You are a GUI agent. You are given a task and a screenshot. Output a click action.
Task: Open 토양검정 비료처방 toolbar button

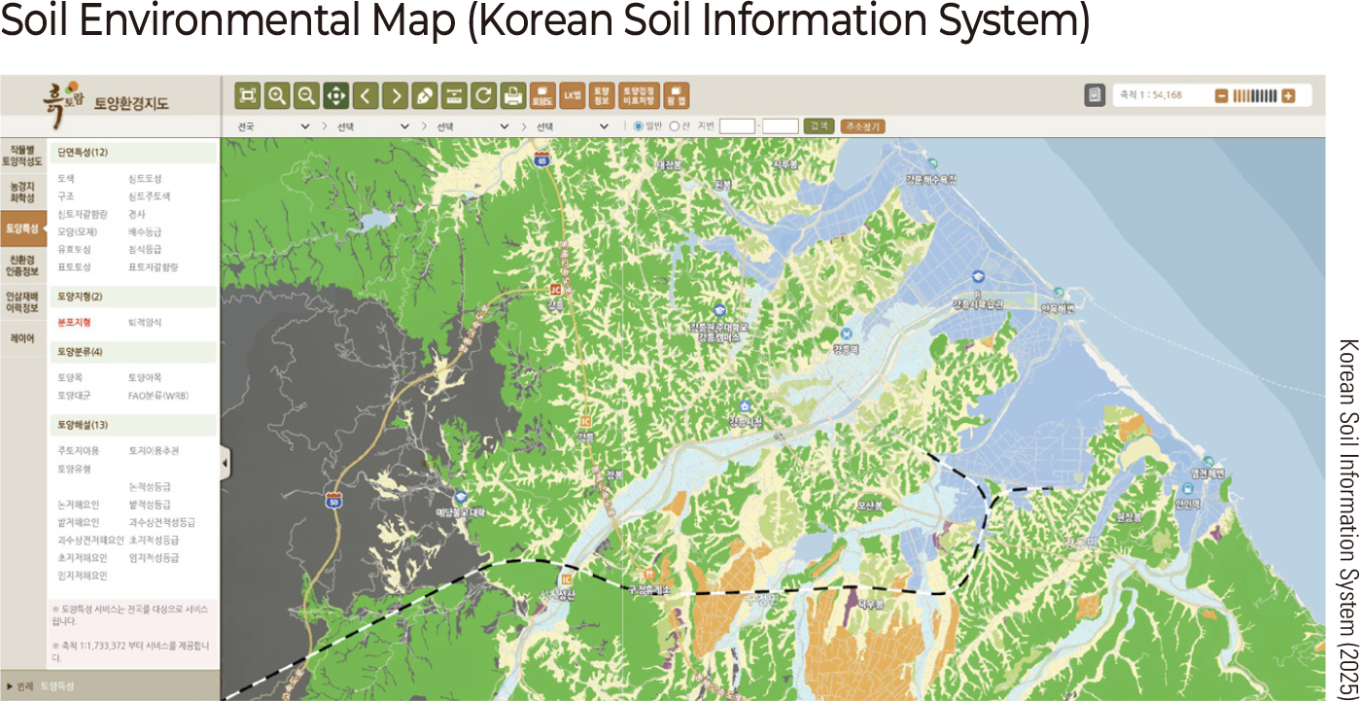coord(638,95)
